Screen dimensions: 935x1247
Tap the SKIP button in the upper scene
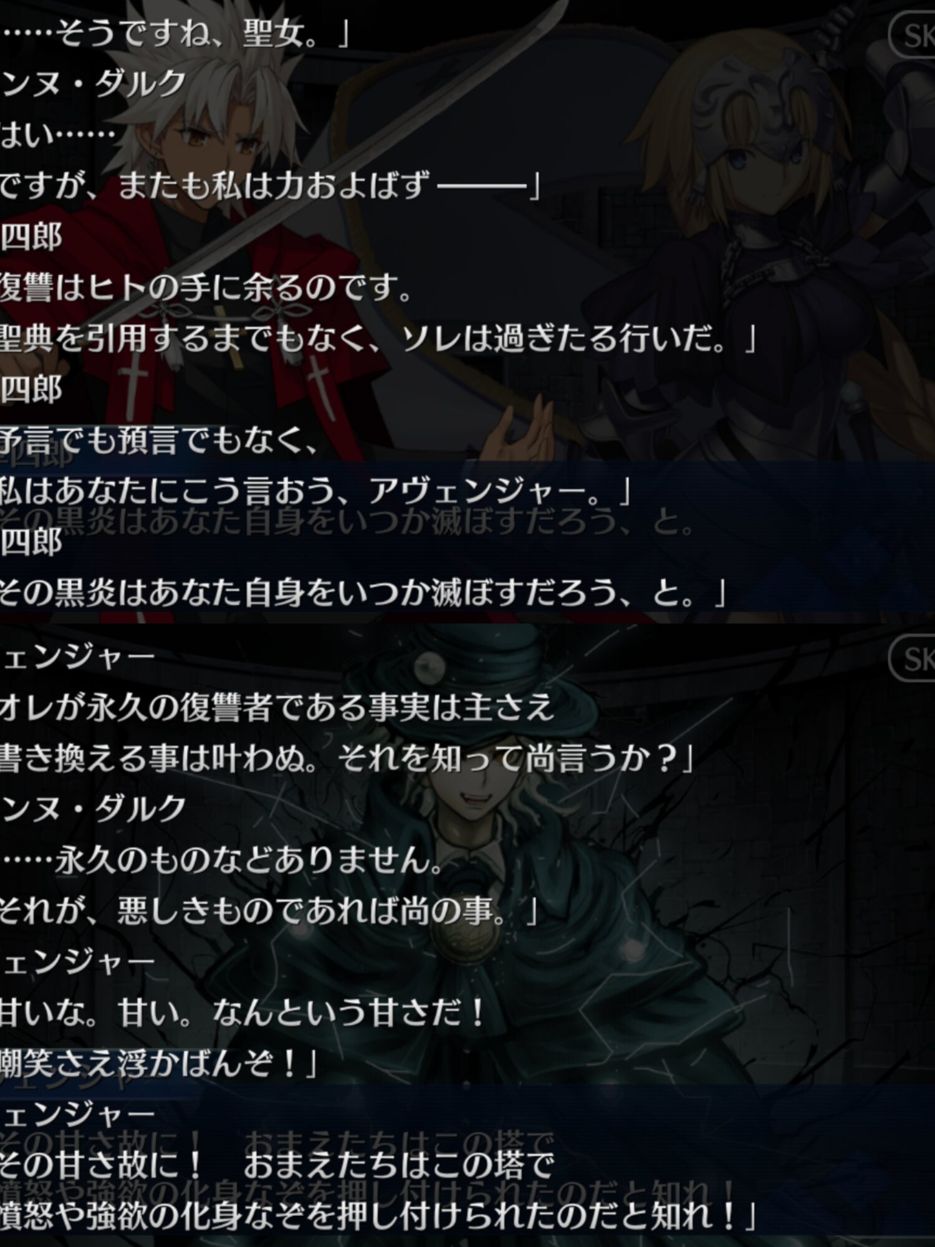(x=911, y=36)
